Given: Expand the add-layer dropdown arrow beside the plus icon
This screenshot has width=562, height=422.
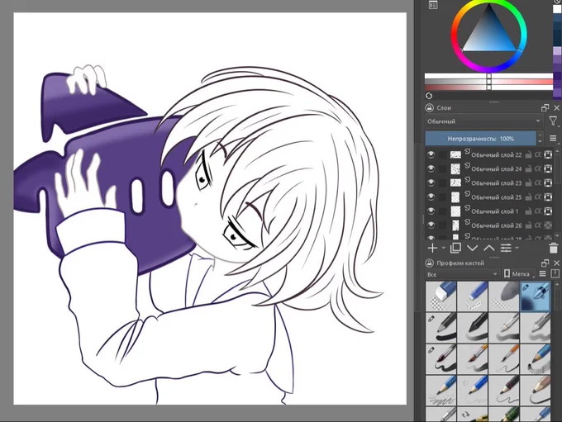Looking at the screenshot, I should click(443, 248).
